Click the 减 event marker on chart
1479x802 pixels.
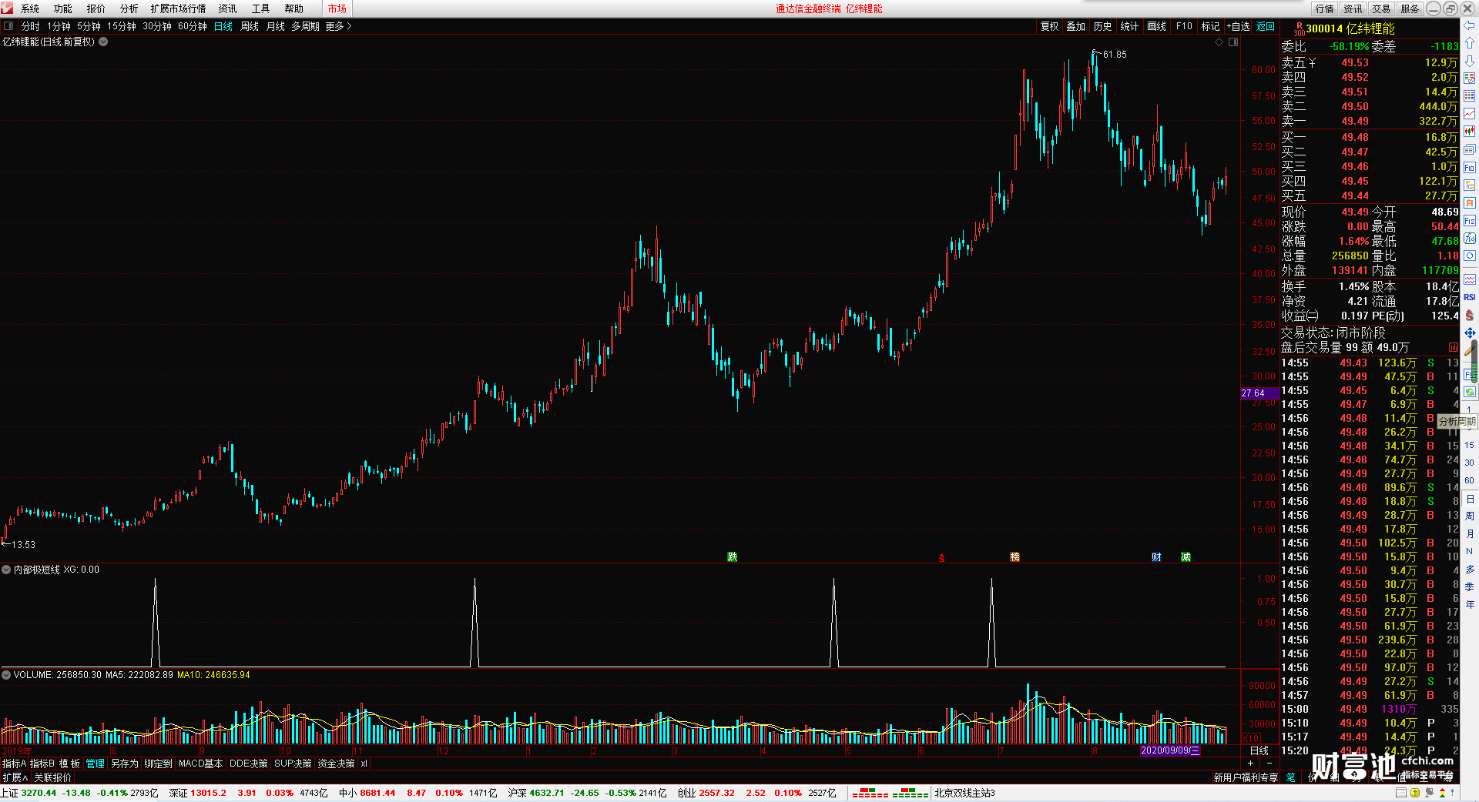point(1186,556)
